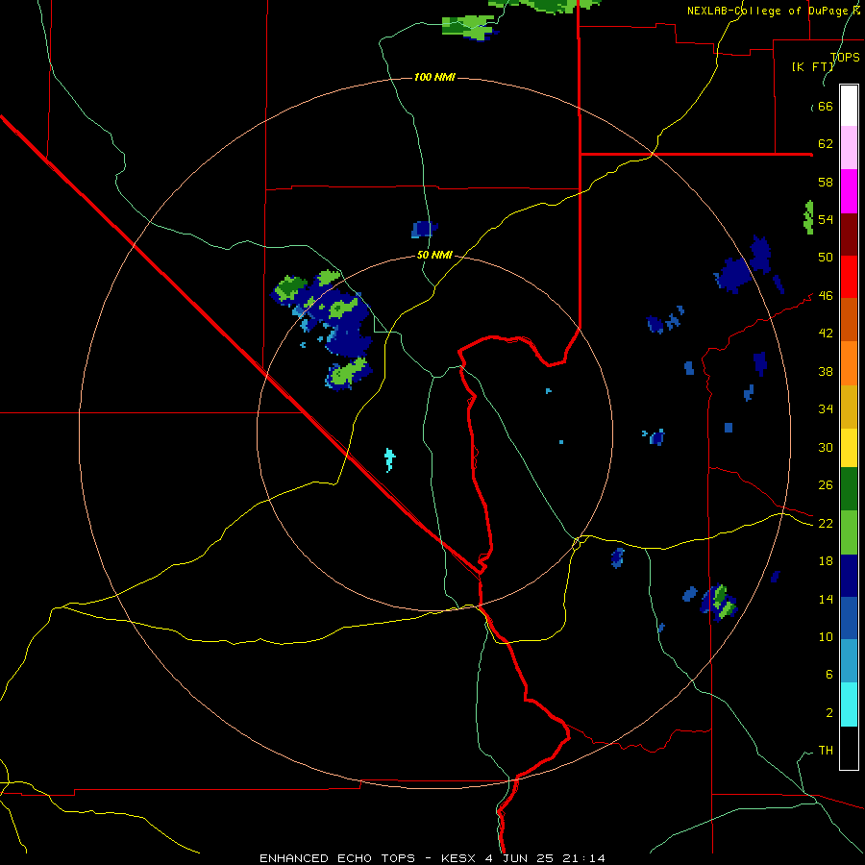The height and width of the screenshot is (865, 865).
Task: Click the K FT units label
Action: click(812, 66)
